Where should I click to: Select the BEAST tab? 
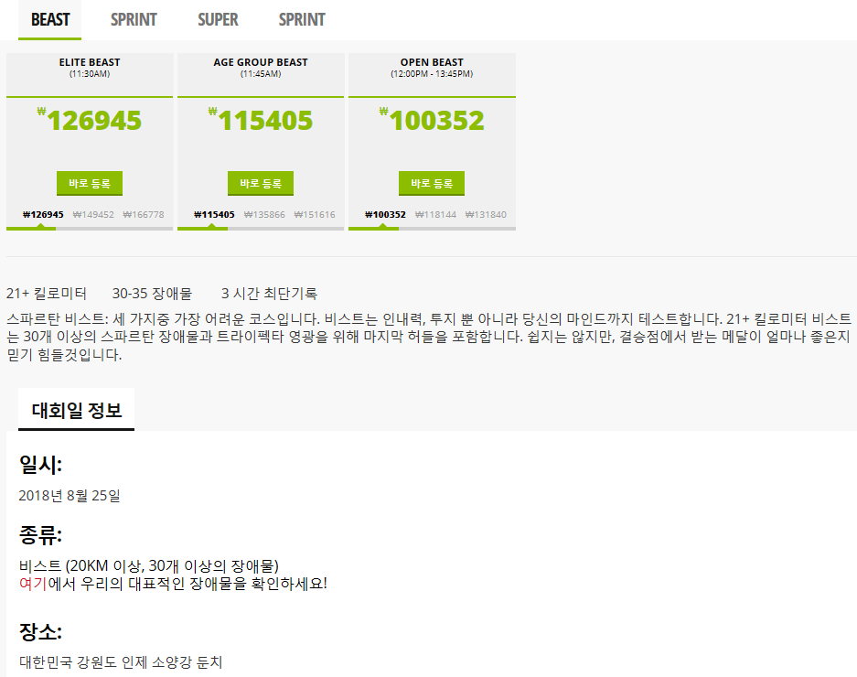49,20
